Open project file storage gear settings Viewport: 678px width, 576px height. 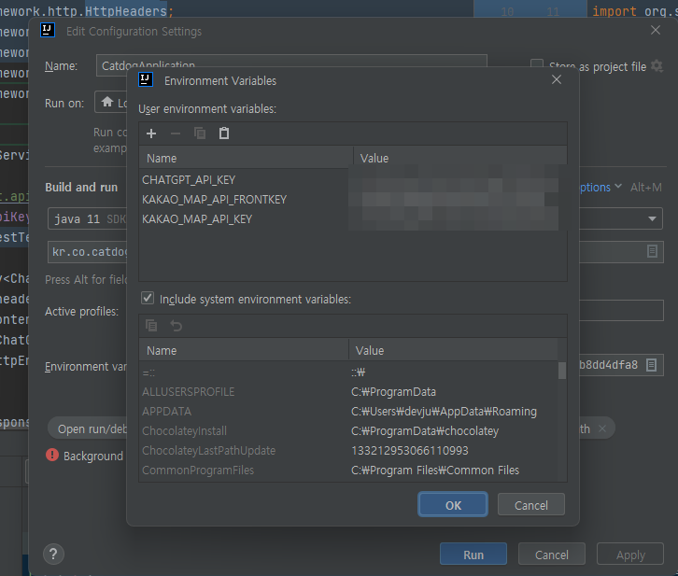pyautogui.click(x=657, y=66)
